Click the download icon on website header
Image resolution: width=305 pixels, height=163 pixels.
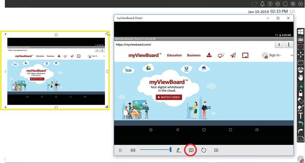(209, 55)
